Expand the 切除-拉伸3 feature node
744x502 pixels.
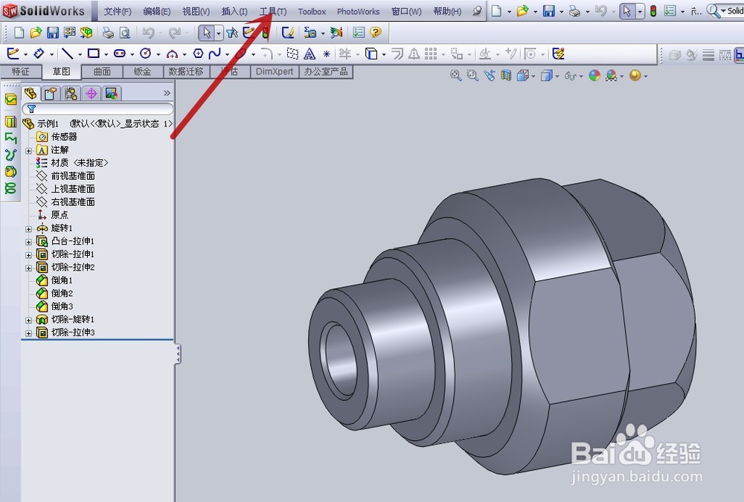(x=28, y=333)
